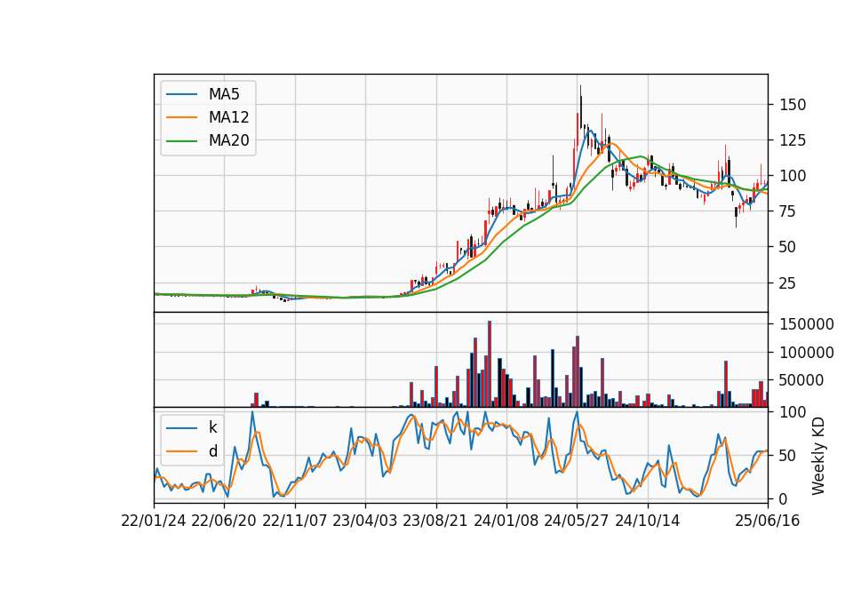The height and width of the screenshot is (613, 853).
Task: Click the 24/05/27 date tick label
Action: pos(577,521)
